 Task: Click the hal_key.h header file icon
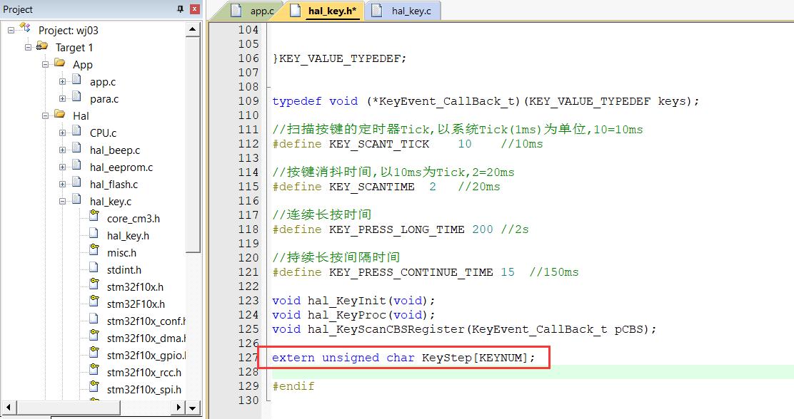tap(94, 234)
